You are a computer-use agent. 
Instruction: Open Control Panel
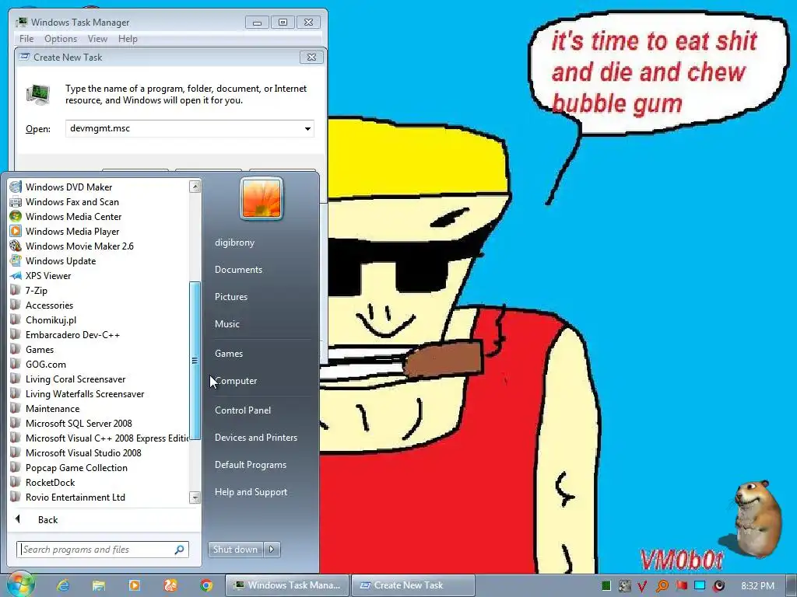(243, 410)
